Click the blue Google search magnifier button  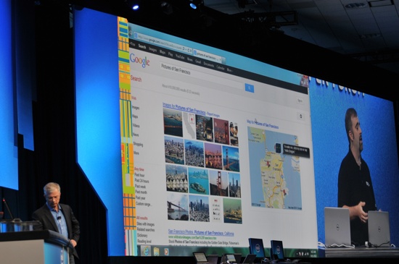coord(250,88)
